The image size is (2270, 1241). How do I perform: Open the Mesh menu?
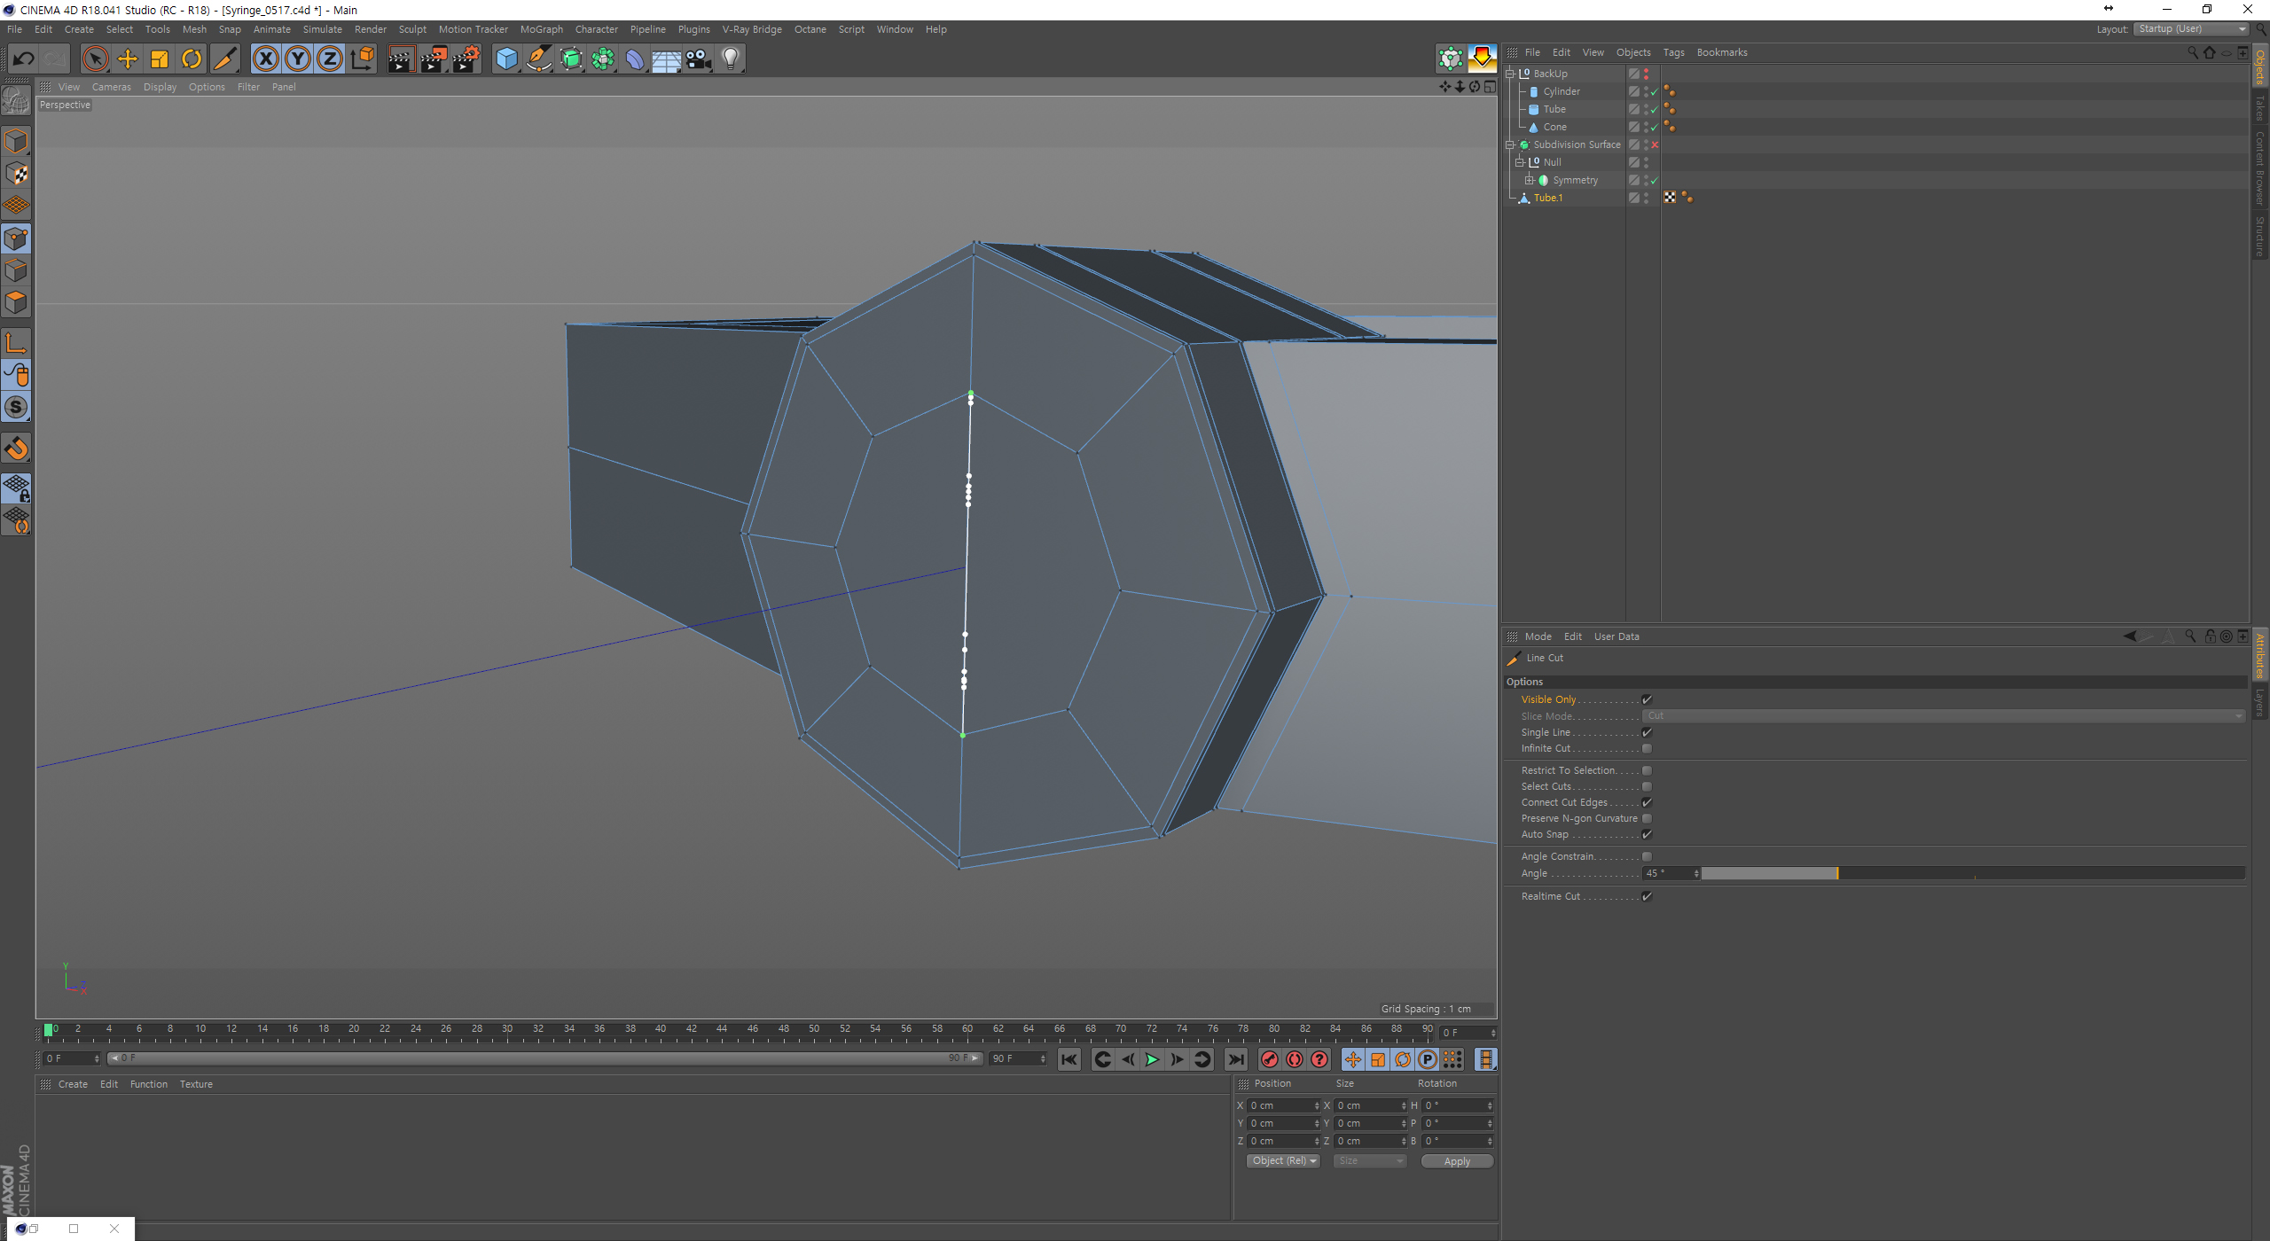(x=194, y=29)
